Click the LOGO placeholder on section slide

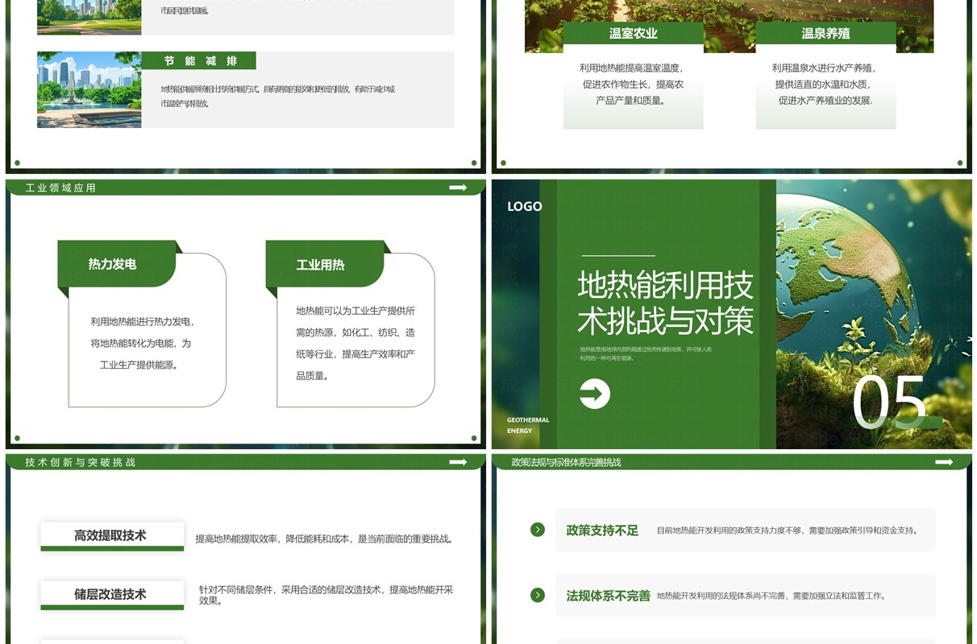(x=525, y=206)
